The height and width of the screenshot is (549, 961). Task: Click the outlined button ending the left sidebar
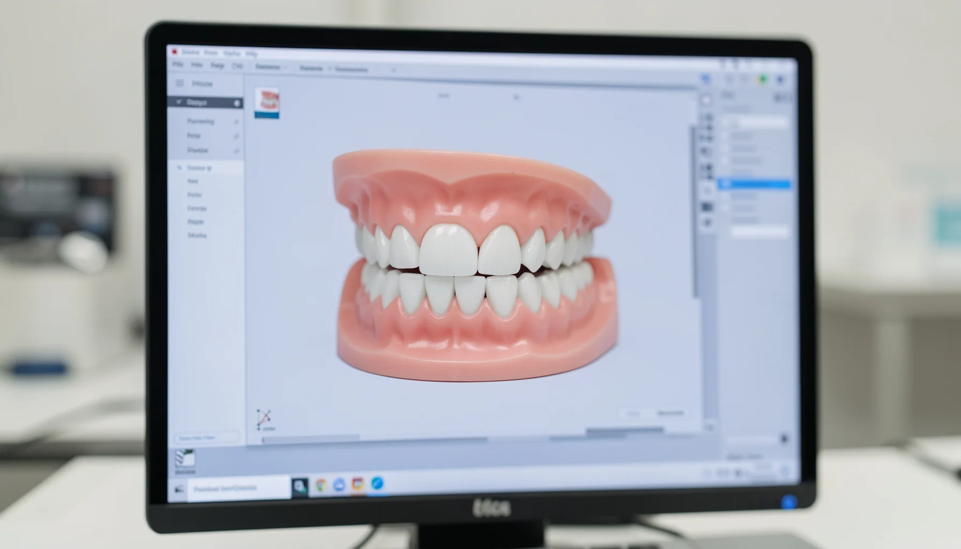click(x=206, y=438)
